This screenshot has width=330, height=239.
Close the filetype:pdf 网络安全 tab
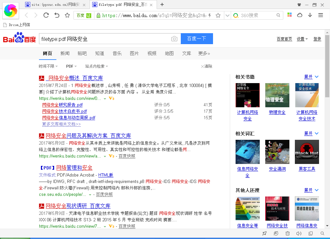point(151,5)
